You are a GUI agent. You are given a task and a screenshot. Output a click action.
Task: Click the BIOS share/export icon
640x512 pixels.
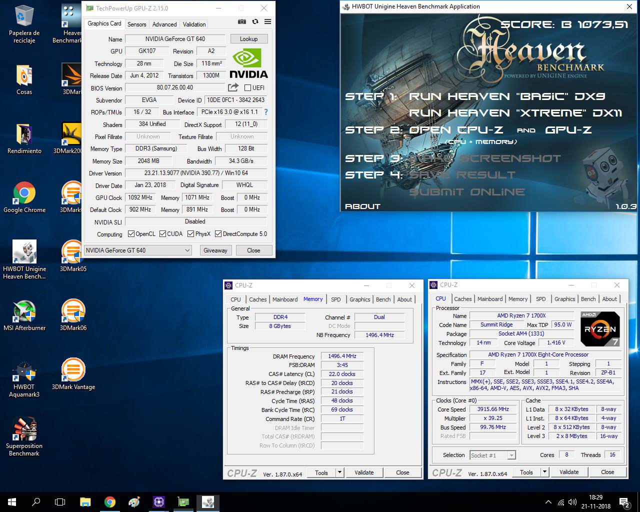(233, 87)
